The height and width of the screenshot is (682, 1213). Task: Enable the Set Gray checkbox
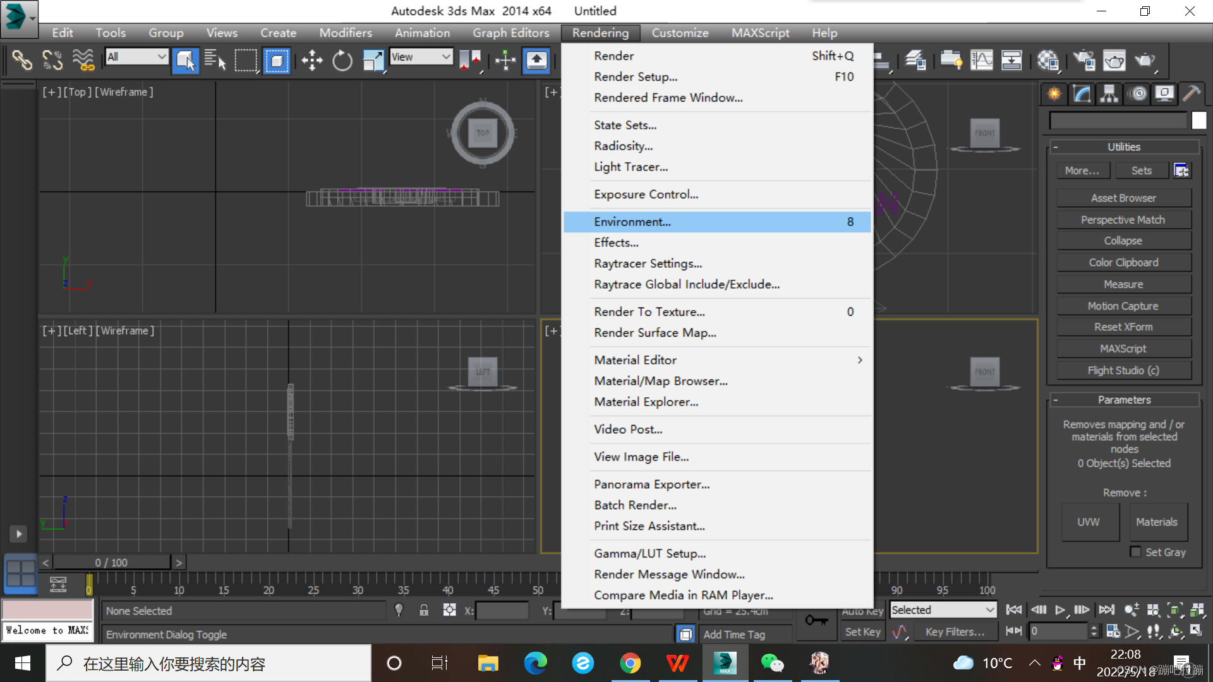1136,552
